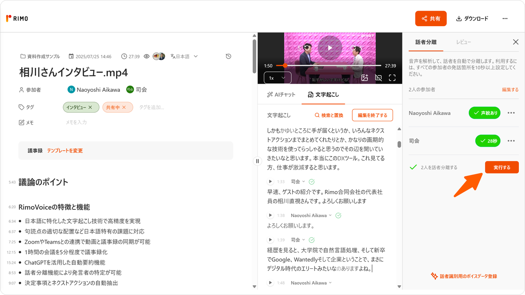Toggle the green check mark at 1:38
The height and width of the screenshot is (295, 525).
click(338, 215)
